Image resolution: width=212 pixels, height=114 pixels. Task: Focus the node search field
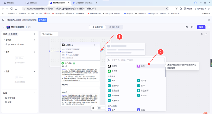click(136, 60)
